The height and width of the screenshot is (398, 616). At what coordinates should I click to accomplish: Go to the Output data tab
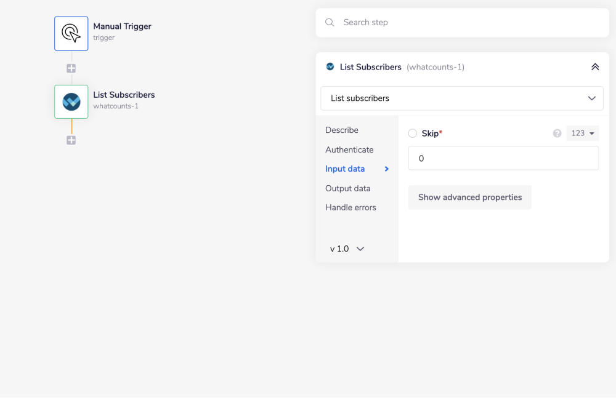tap(347, 188)
